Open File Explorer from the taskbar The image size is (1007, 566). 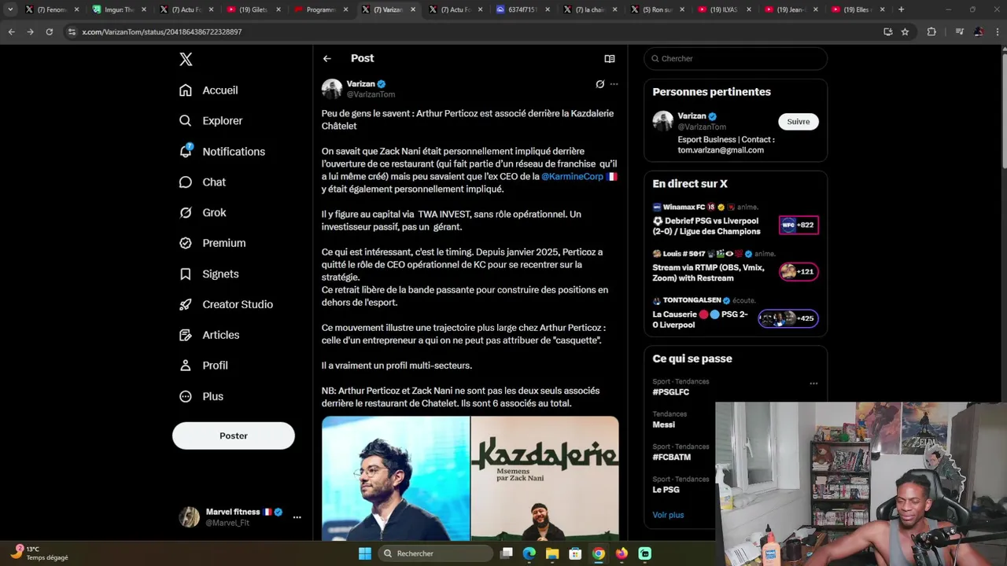[x=552, y=553]
